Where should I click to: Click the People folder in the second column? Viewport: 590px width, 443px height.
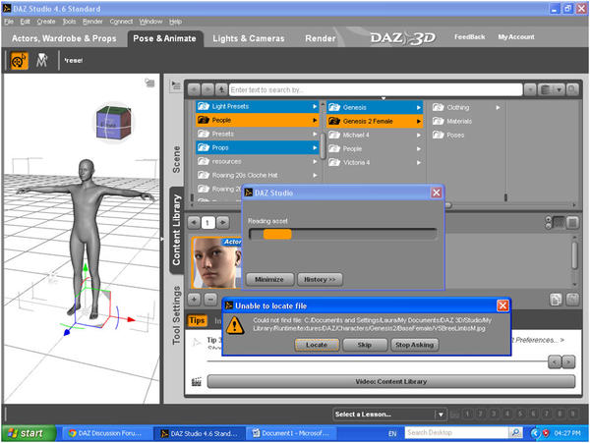[x=375, y=148]
